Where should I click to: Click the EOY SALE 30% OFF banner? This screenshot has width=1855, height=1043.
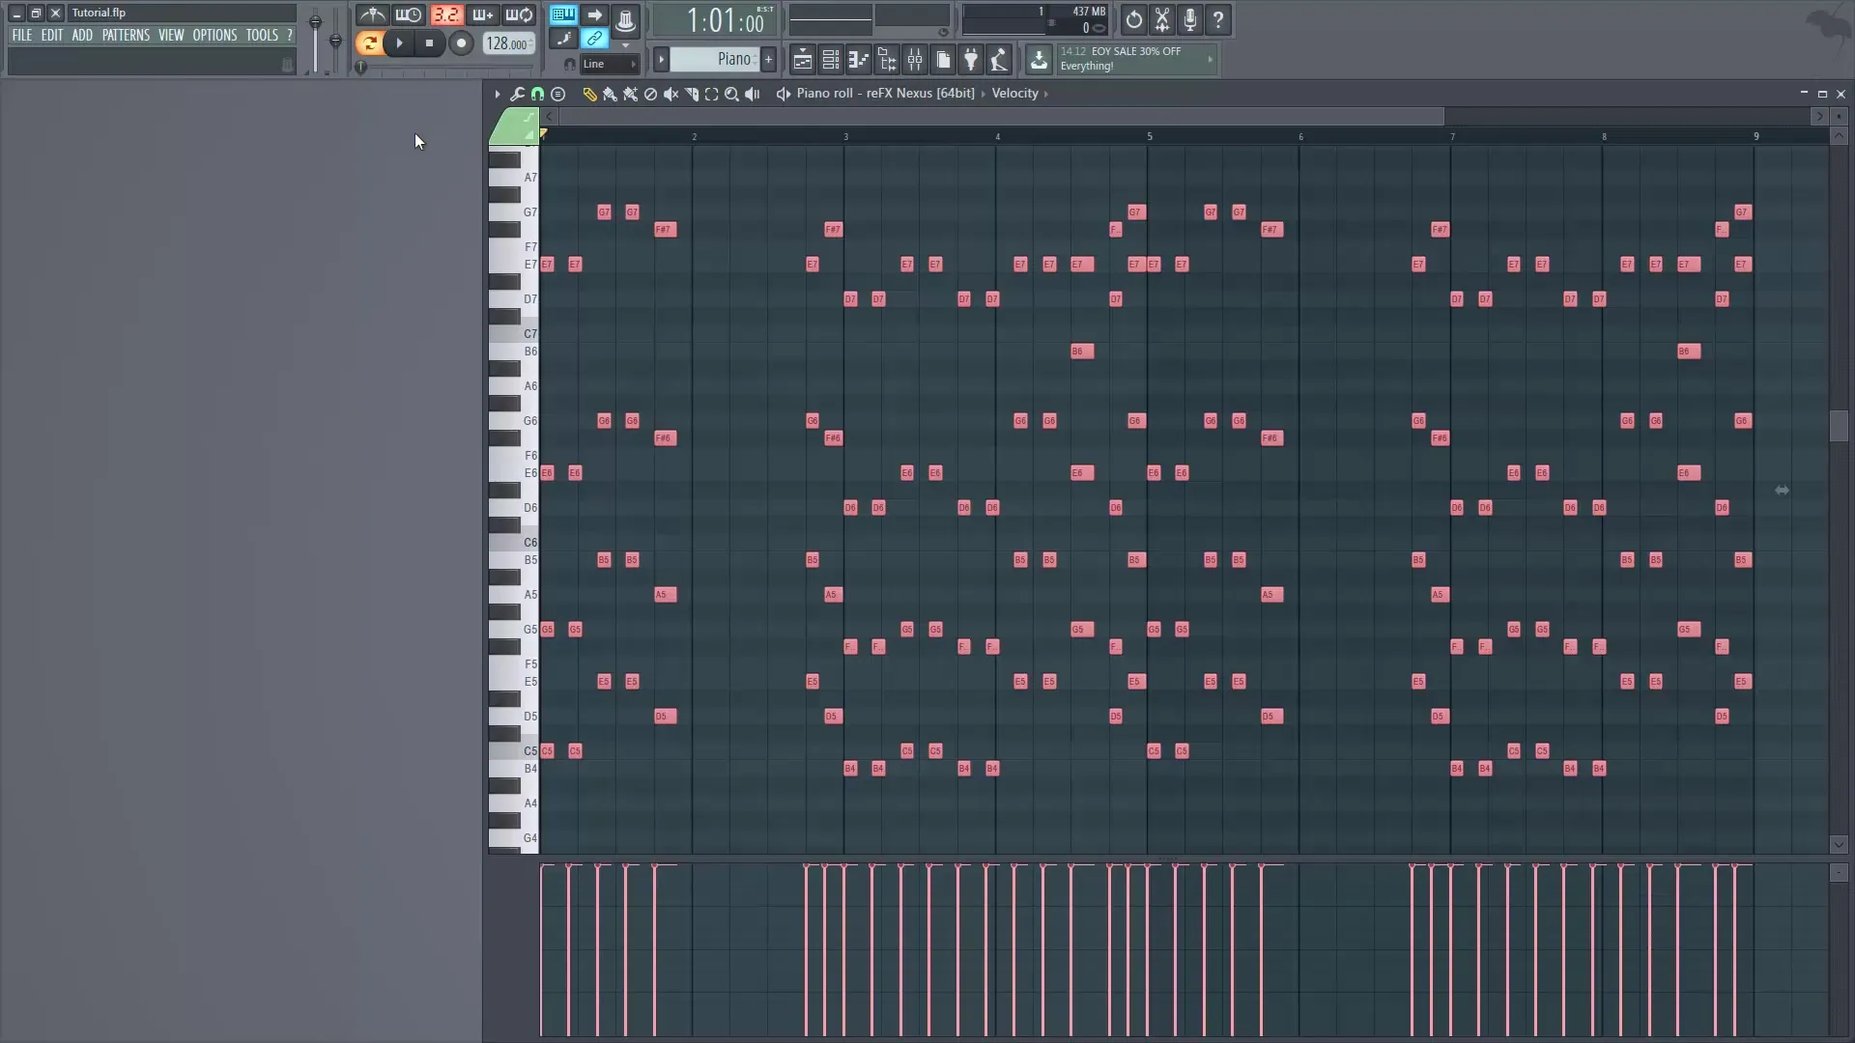pyautogui.click(x=1126, y=59)
